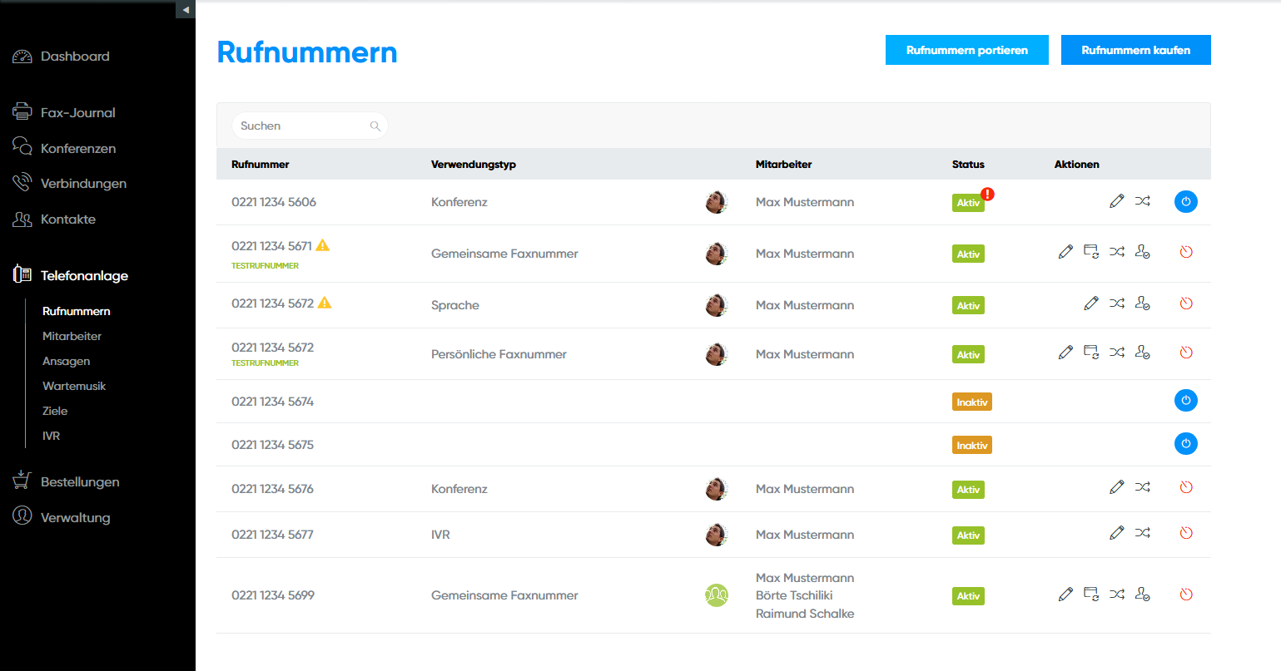Go to Fax-Journal in the sidebar
The width and height of the screenshot is (1281, 671).
(x=77, y=112)
